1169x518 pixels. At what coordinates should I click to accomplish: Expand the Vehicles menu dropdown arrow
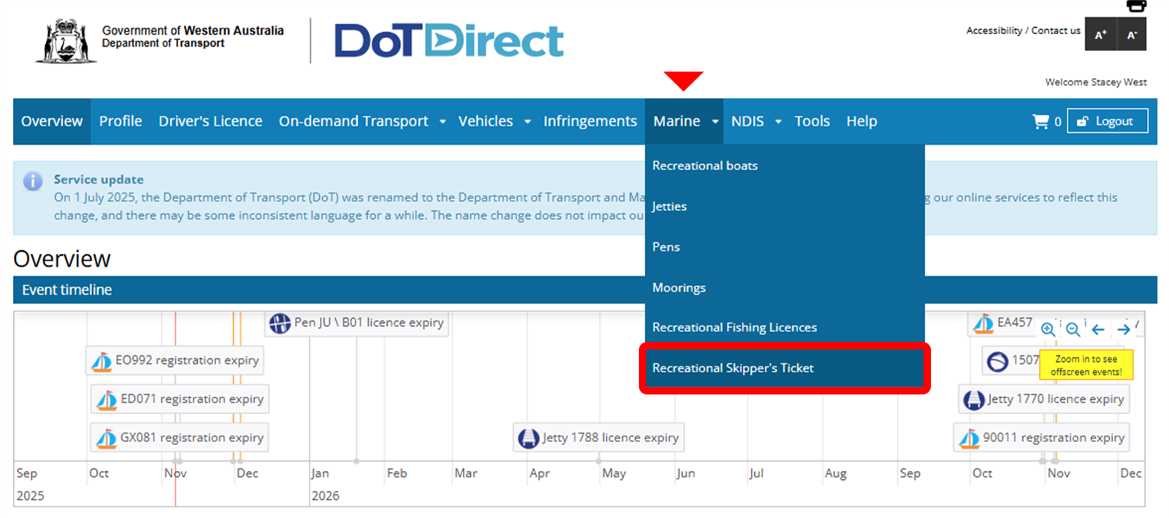point(527,122)
